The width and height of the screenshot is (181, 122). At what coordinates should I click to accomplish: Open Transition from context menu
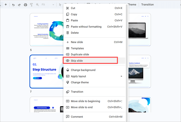coord(94,92)
